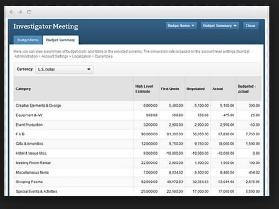The image size is (279, 209).
Task: Open the Budget Summary dropdown button
Action: pyautogui.click(x=220, y=26)
